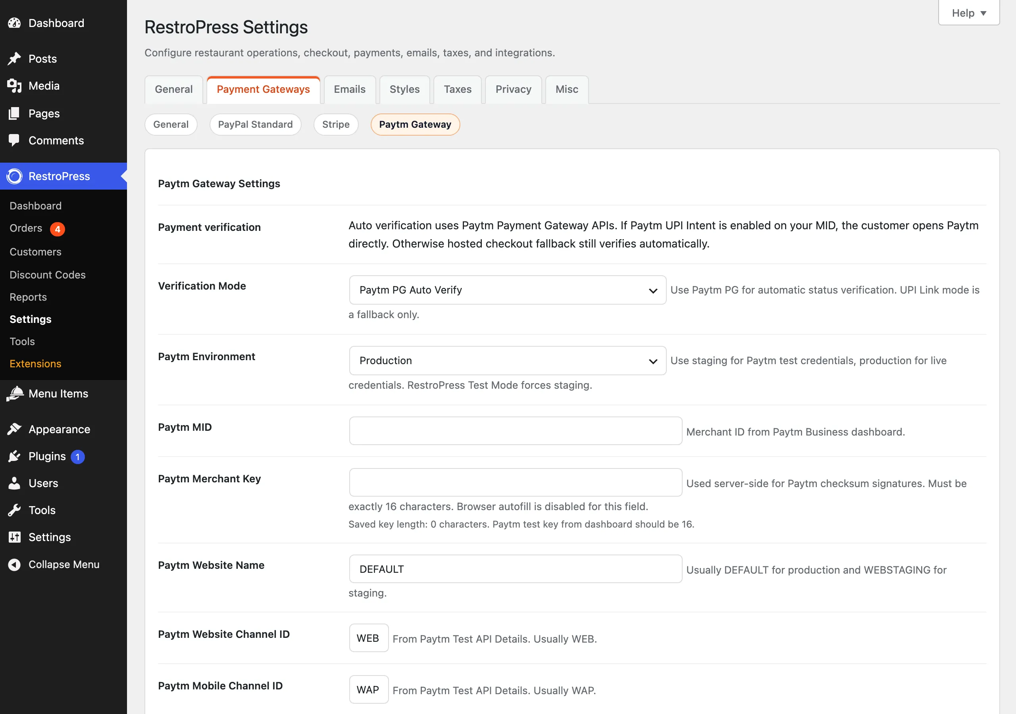
Task: Open the PayPal Standard sub-section
Action: pyautogui.click(x=255, y=124)
